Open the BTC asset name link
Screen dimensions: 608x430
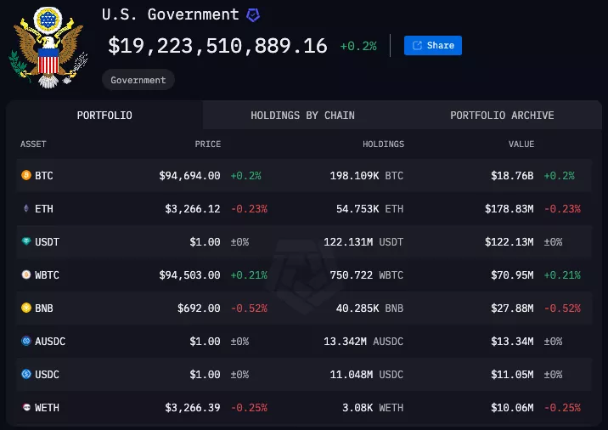(43, 176)
